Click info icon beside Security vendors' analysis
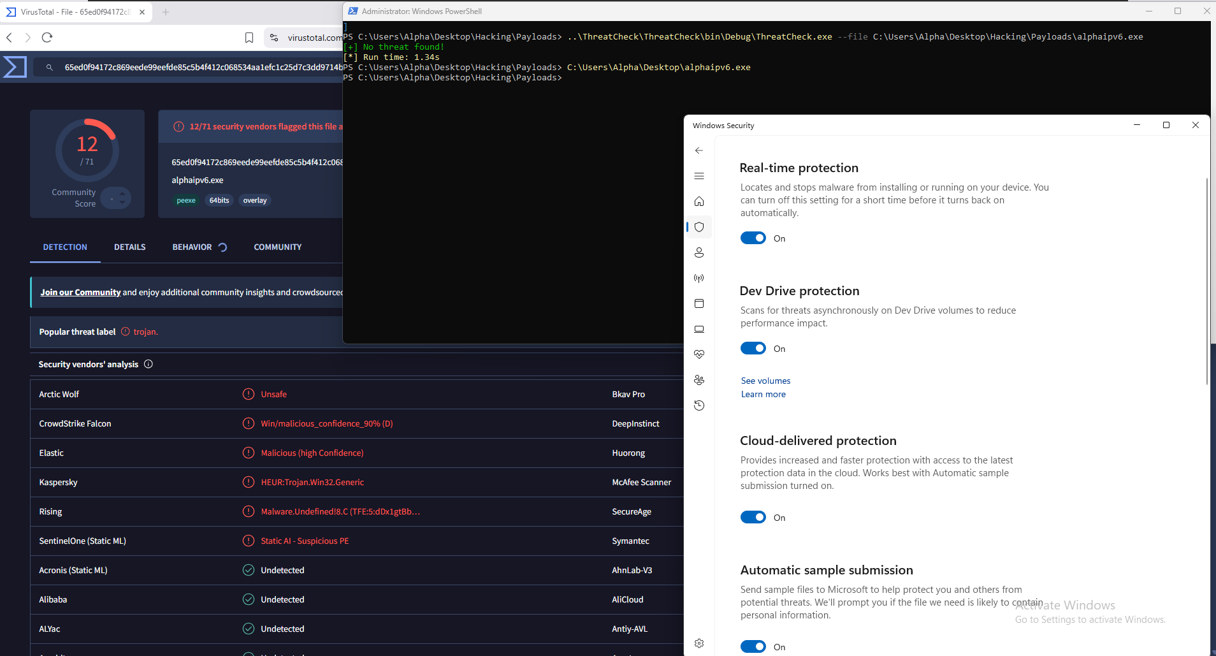Image resolution: width=1216 pixels, height=656 pixels. coord(148,364)
